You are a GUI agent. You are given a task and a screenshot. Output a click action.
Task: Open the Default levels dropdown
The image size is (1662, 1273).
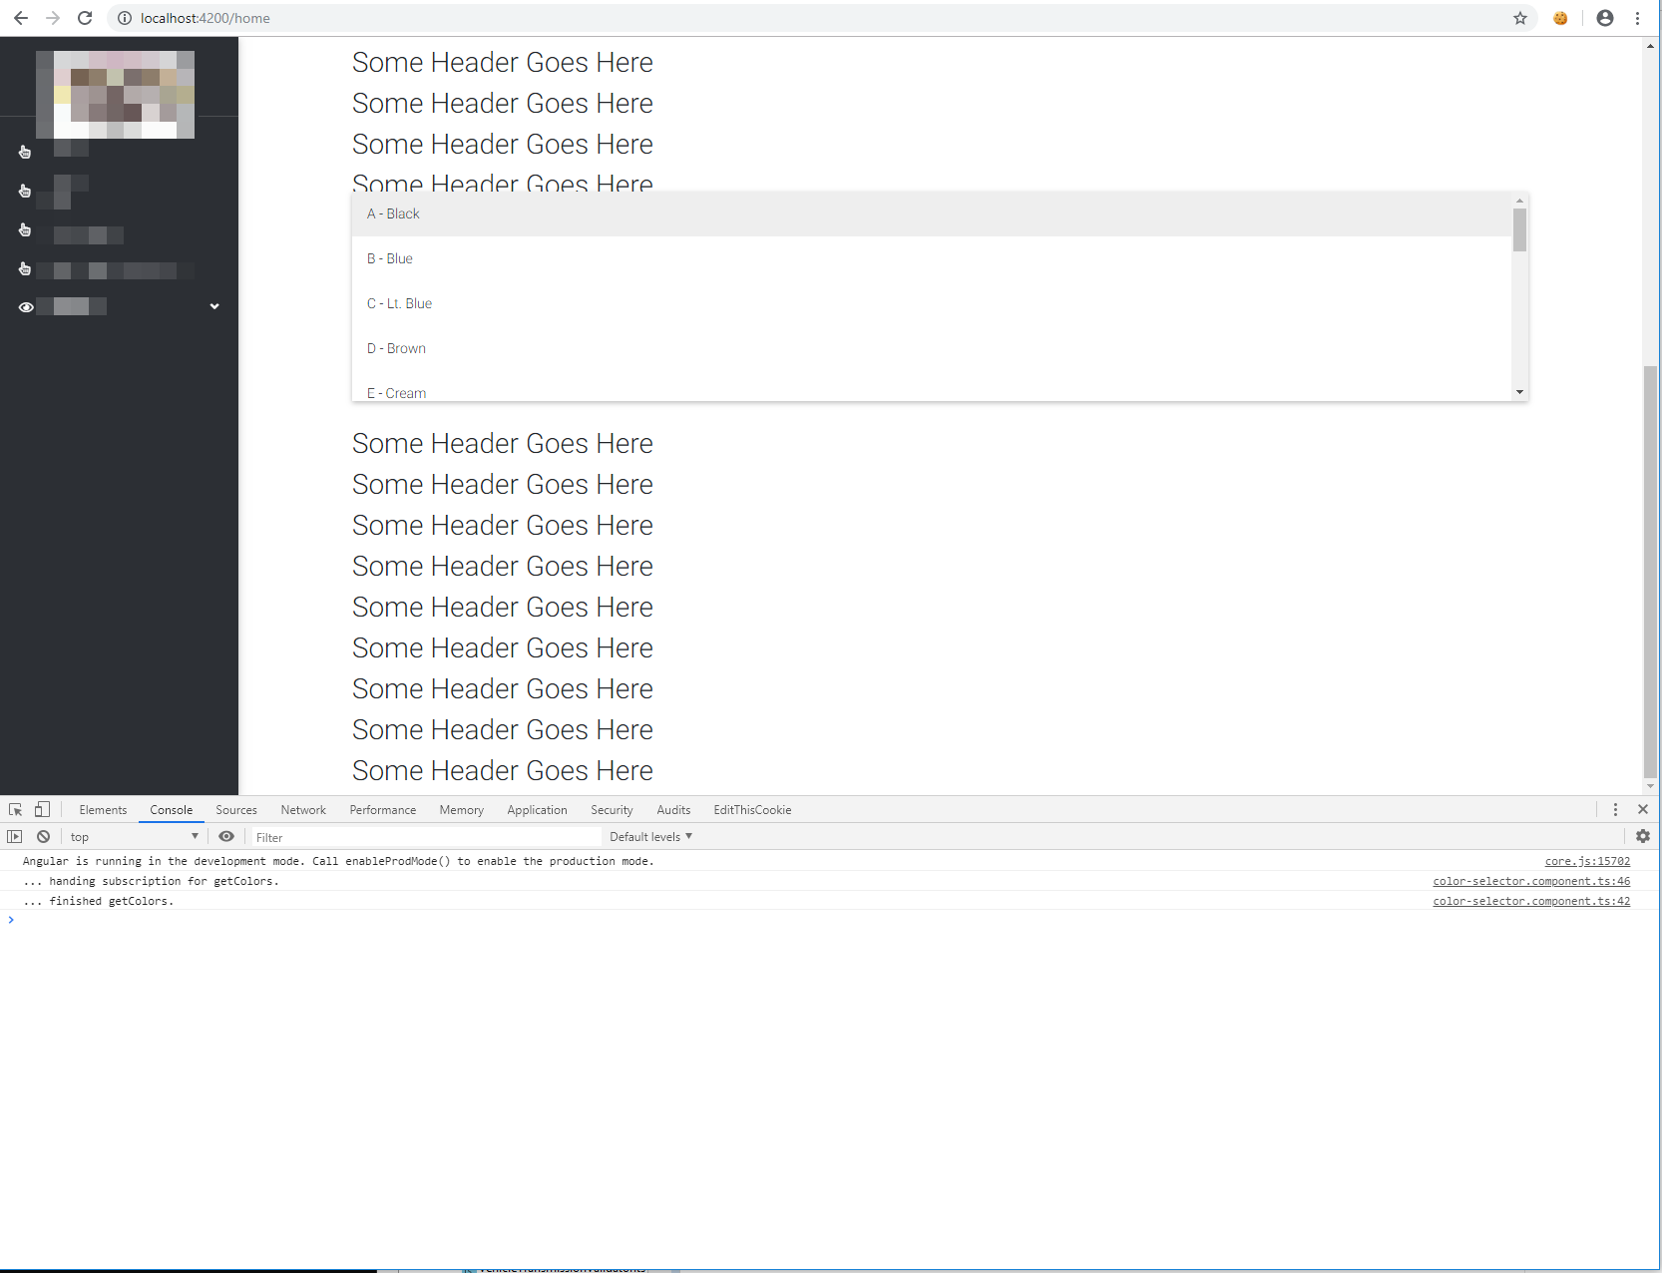tap(650, 837)
